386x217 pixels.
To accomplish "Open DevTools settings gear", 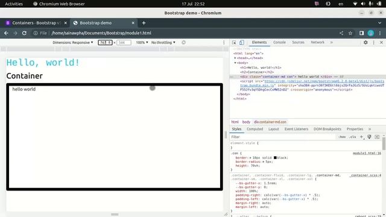I will pyautogui.click(x=365, y=42).
